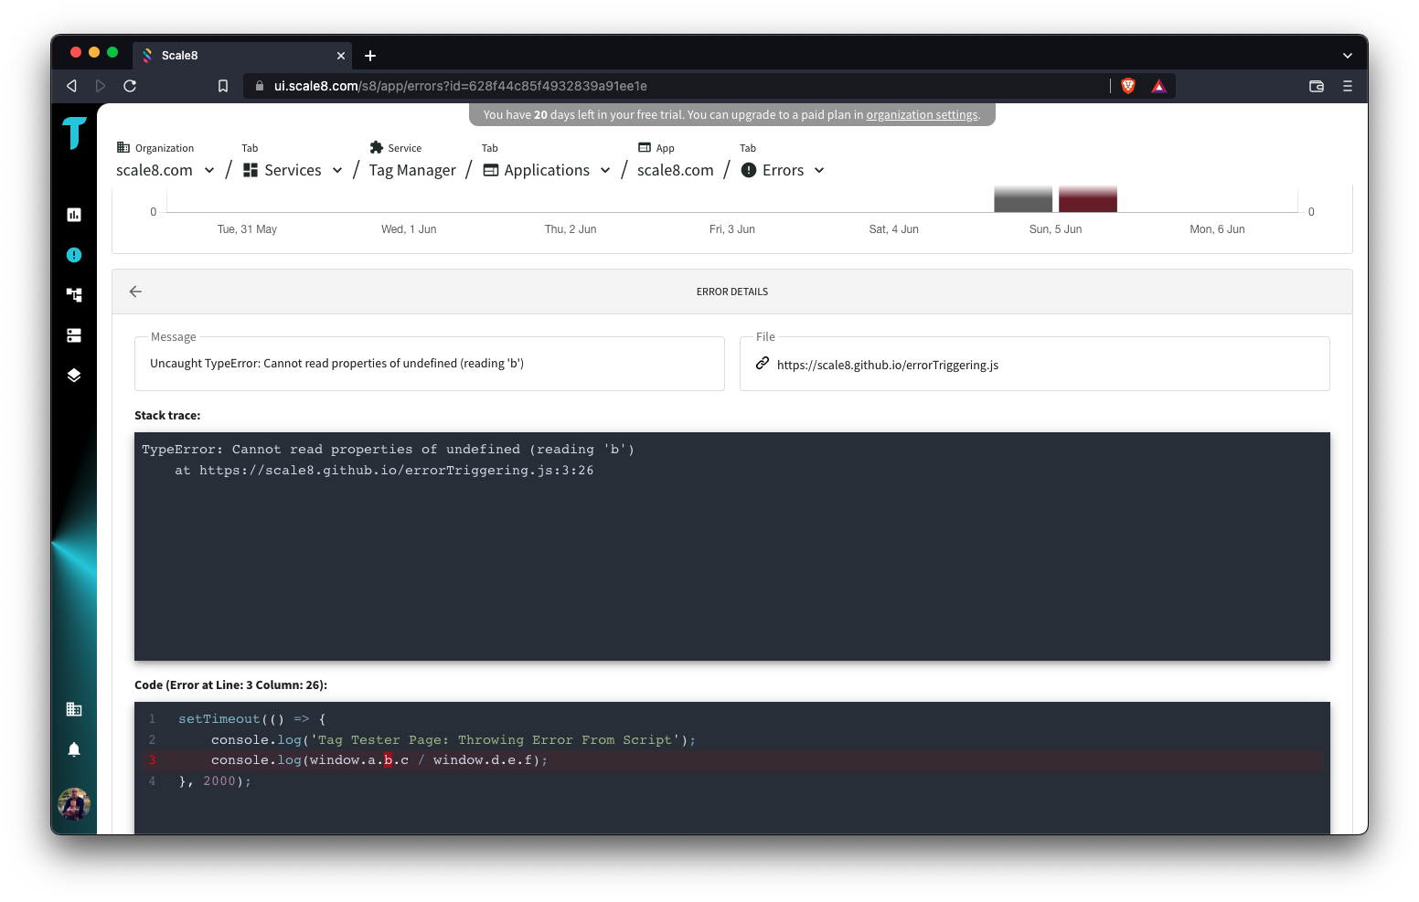Click browser back button
The height and width of the screenshot is (902, 1419).
pos(71,86)
